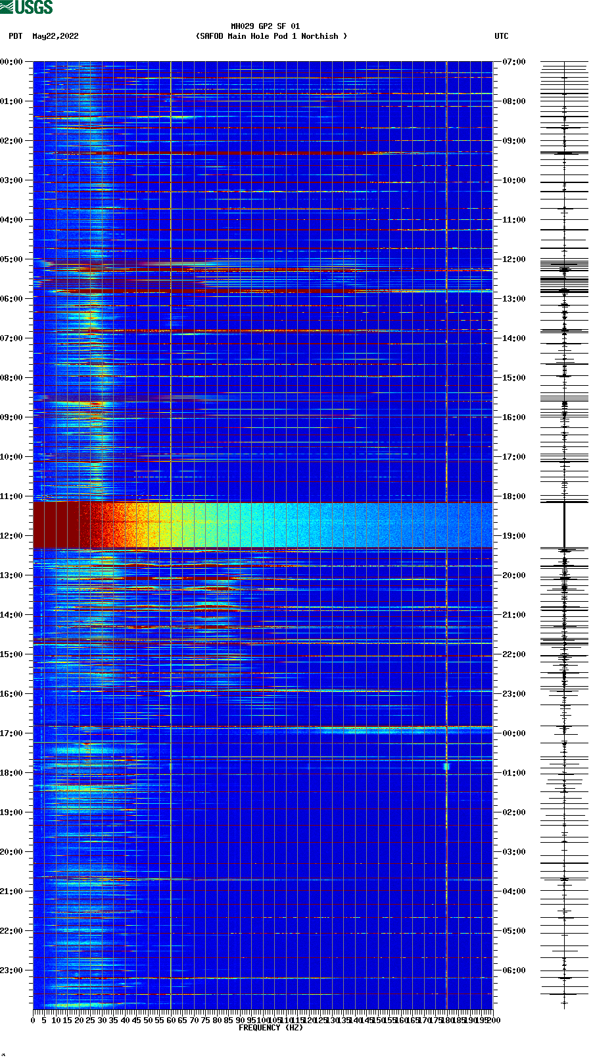The width and height of the screenshot is (593, 1062).
Task: Click the 60 Hz frequency axis label
Action: 171,1021
